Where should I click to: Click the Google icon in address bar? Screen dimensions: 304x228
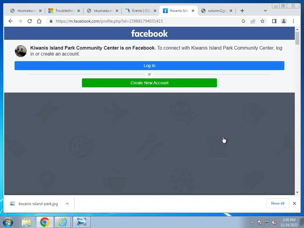click(243, 21)
